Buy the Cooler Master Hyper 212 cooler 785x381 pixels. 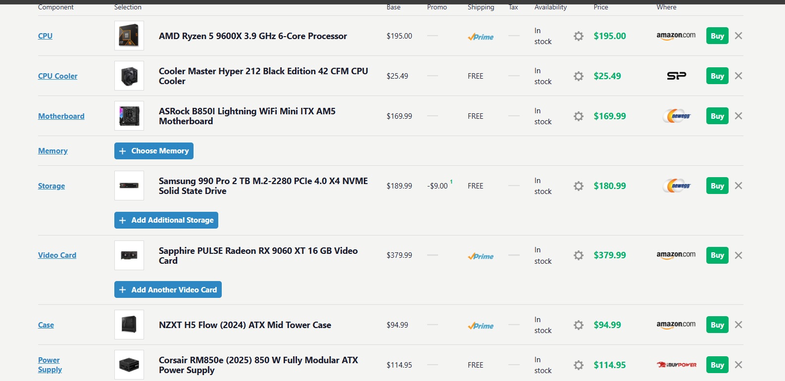(717, 76)
